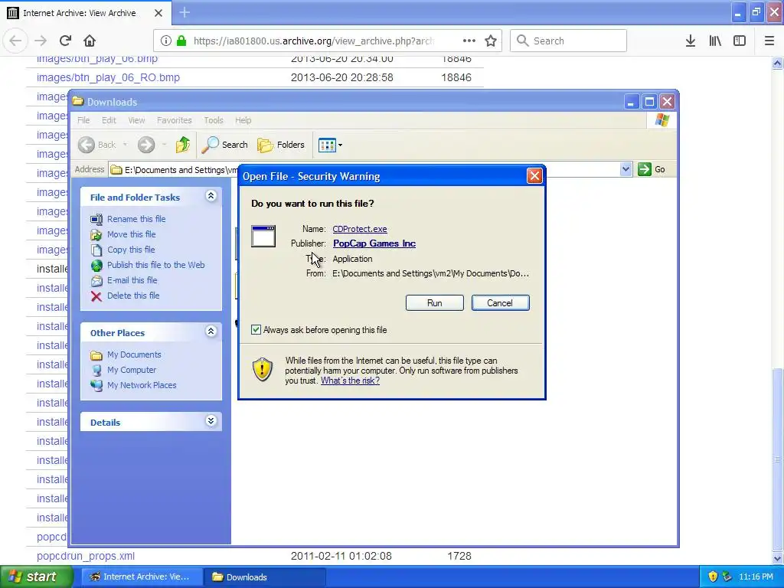Open the Firefox hamburger menu
Screen dimensions: 784x588
click(769, 41)
